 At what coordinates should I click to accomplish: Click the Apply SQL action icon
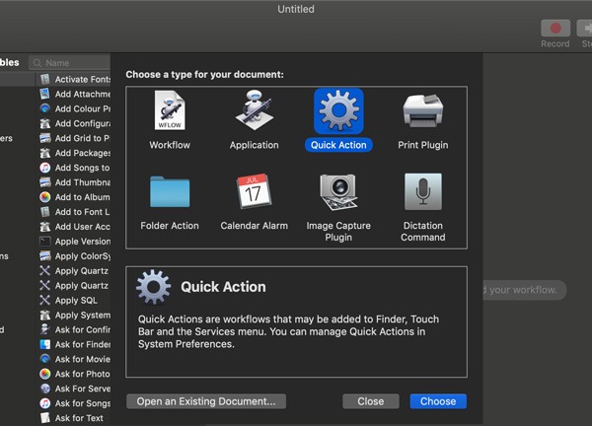pos(45,300)
